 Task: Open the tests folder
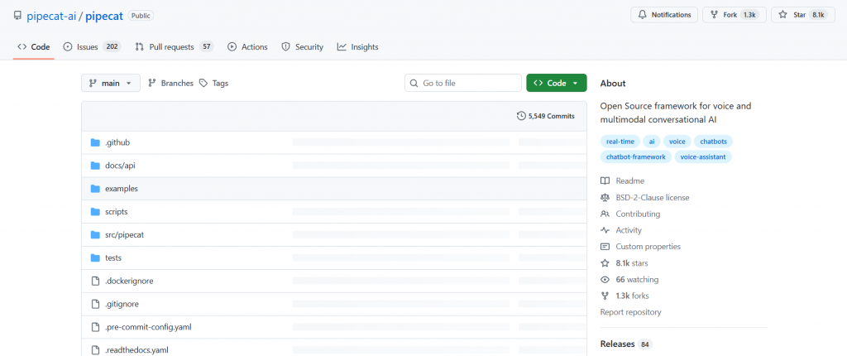click(x=113, y=258)
